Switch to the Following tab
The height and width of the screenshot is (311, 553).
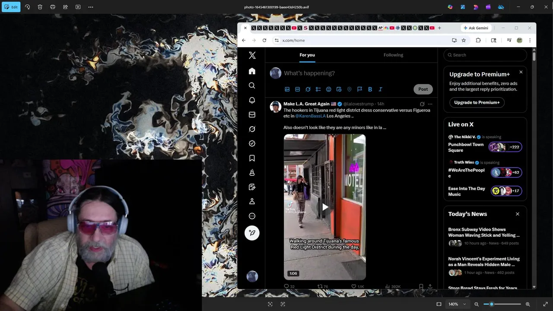click(393, 55)
